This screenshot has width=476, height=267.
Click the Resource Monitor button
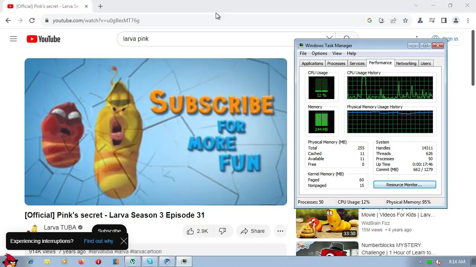(x=405, y=185)
